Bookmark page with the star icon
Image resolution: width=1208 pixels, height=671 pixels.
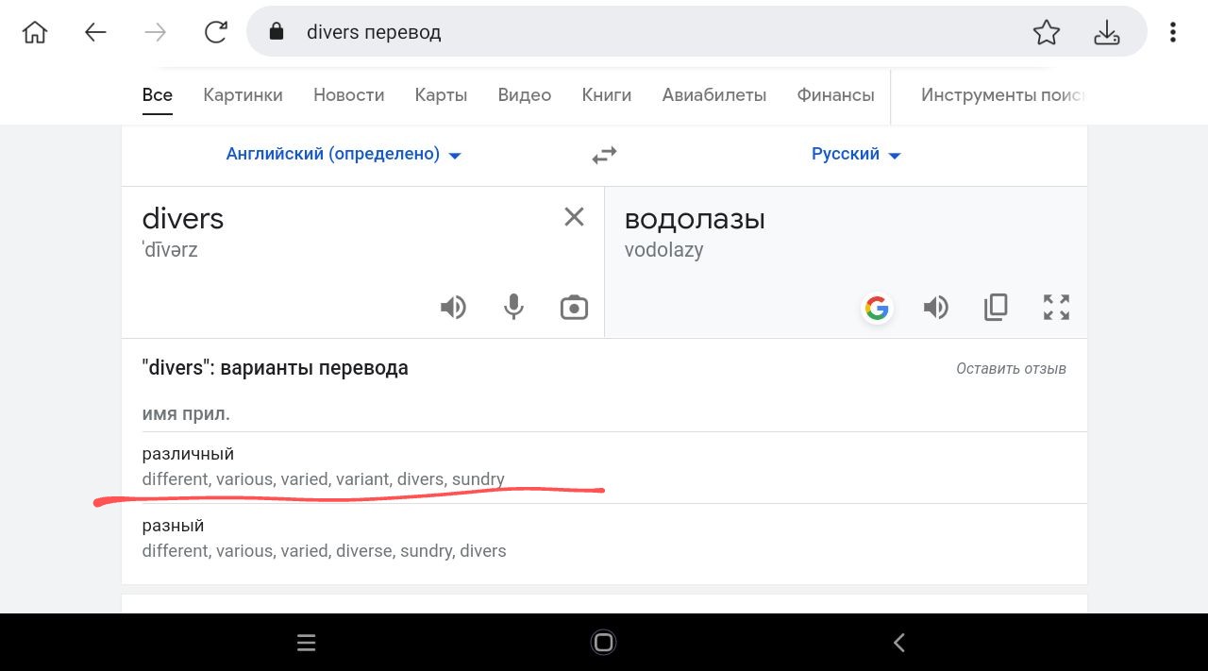(x=1046, y=32)
